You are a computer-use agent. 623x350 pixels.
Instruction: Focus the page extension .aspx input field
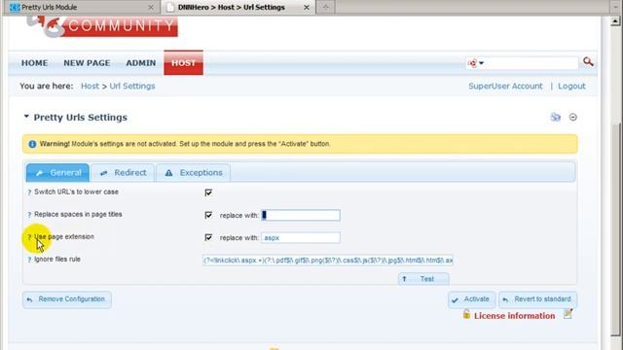[301, 237]
